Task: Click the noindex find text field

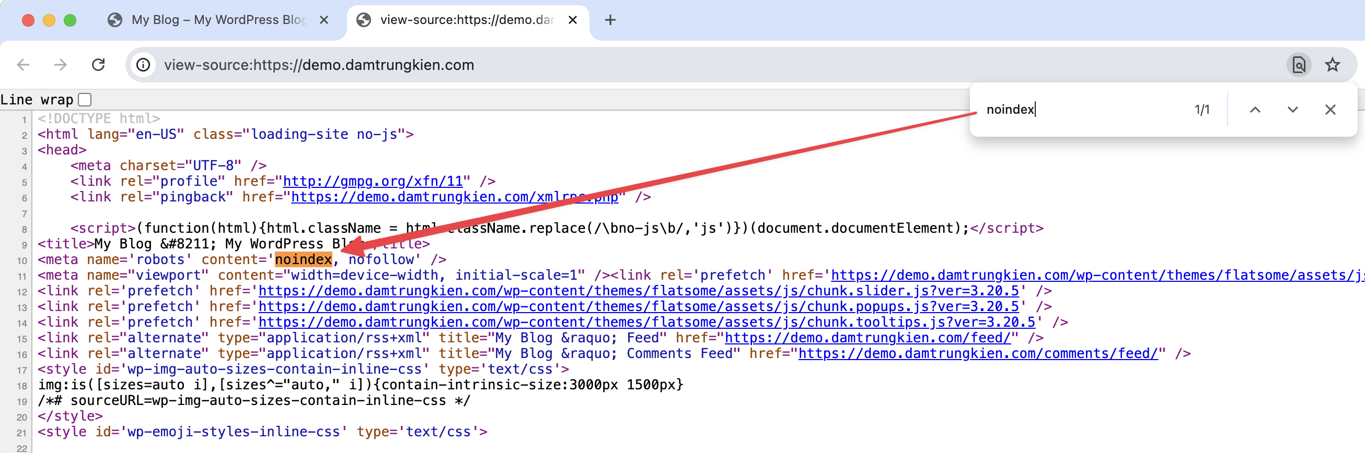Action: tap(1081, 110)
